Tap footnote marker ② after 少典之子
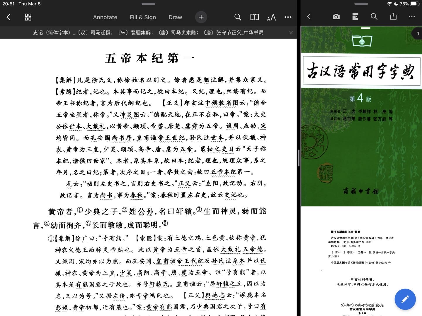The image size is (422, 316). pos(125,209)
